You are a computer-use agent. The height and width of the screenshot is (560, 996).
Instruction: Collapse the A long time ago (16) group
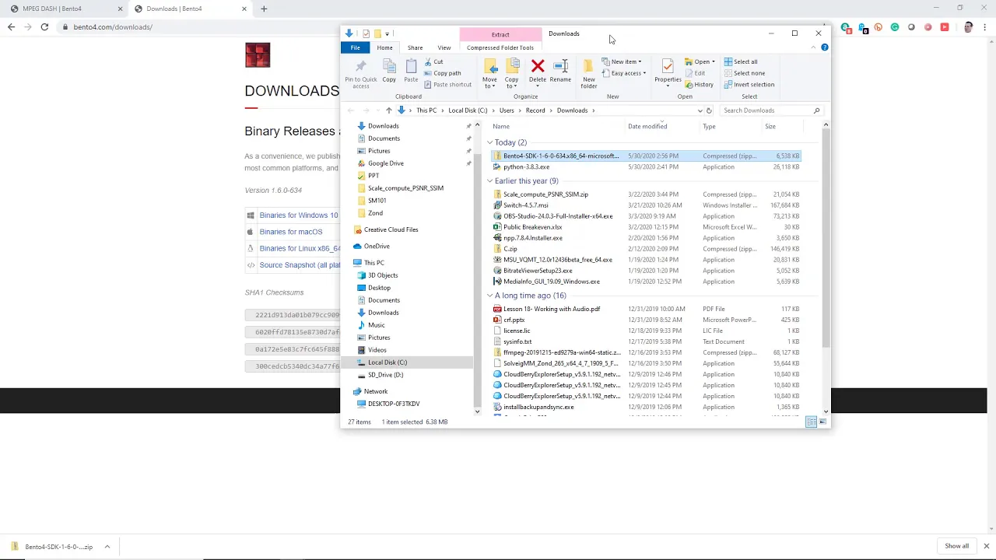coord(490,296)
